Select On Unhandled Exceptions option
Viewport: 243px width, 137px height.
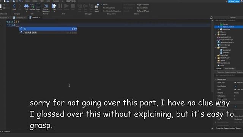coord(112,11)
